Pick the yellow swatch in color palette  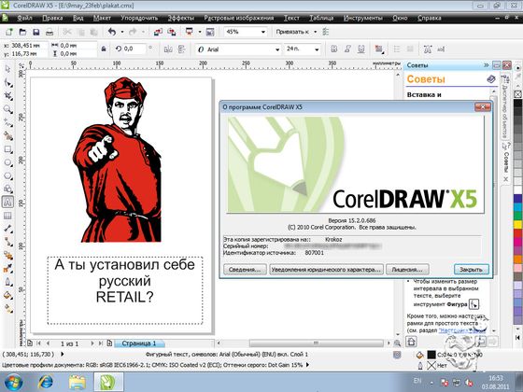[517, 224]
